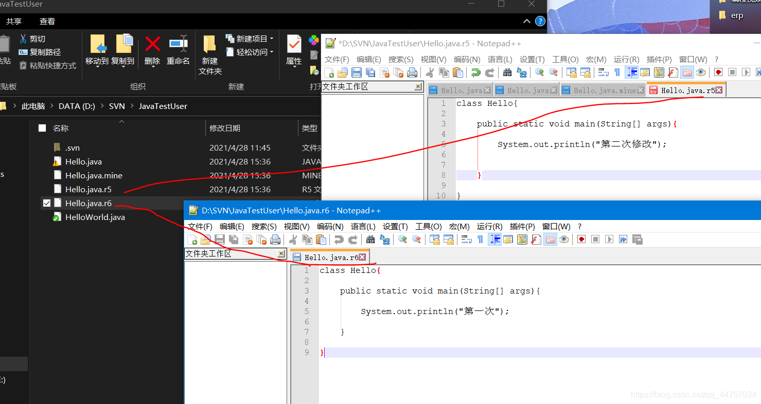The width and height of the screenshot is (761, 404).
Task: Click Undo icon in Hello.java.r5 Notepad++ toolbar
Action: pyautogui.click(x=476, y=72)
